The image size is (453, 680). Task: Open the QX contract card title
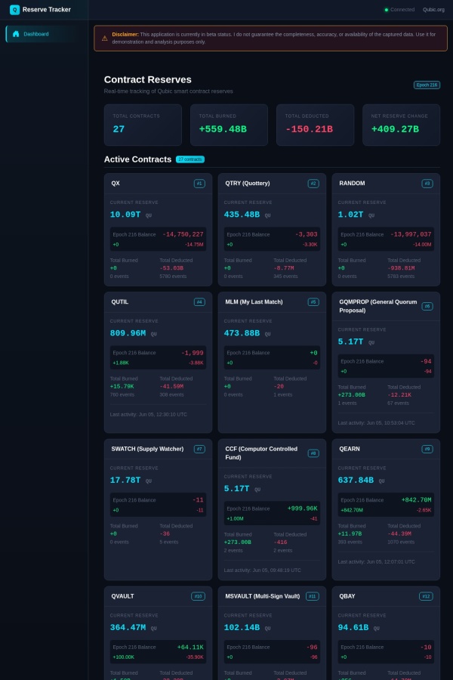tap(116, 184)
